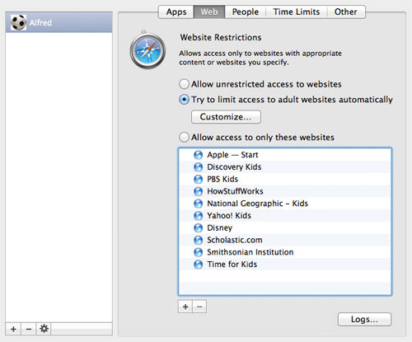Add a website with the plus button

pos(185,307)
